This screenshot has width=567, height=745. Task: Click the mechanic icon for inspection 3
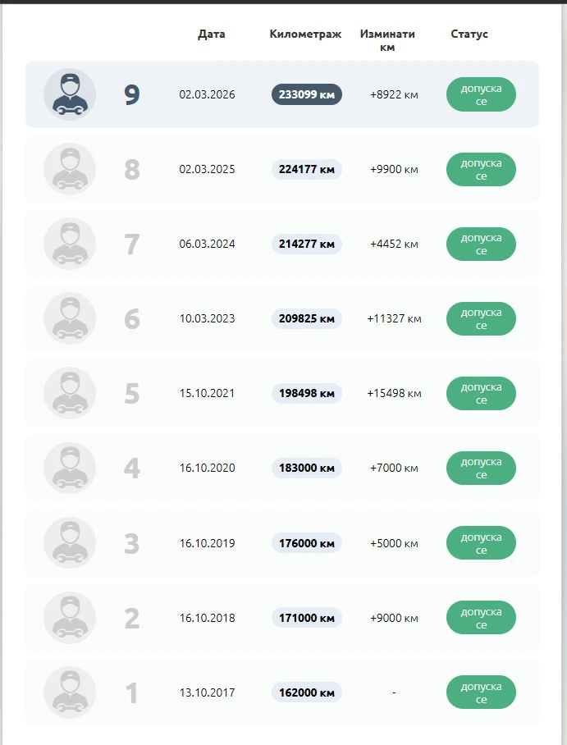point(70,542)
